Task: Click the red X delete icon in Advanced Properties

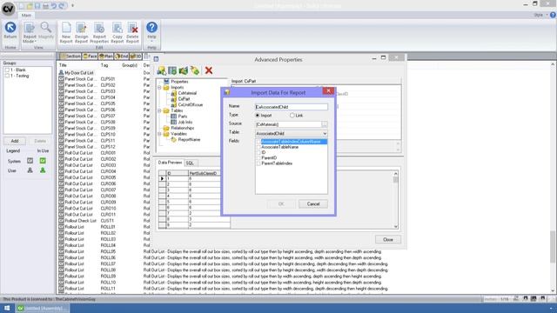Action: tap(209, 70)
